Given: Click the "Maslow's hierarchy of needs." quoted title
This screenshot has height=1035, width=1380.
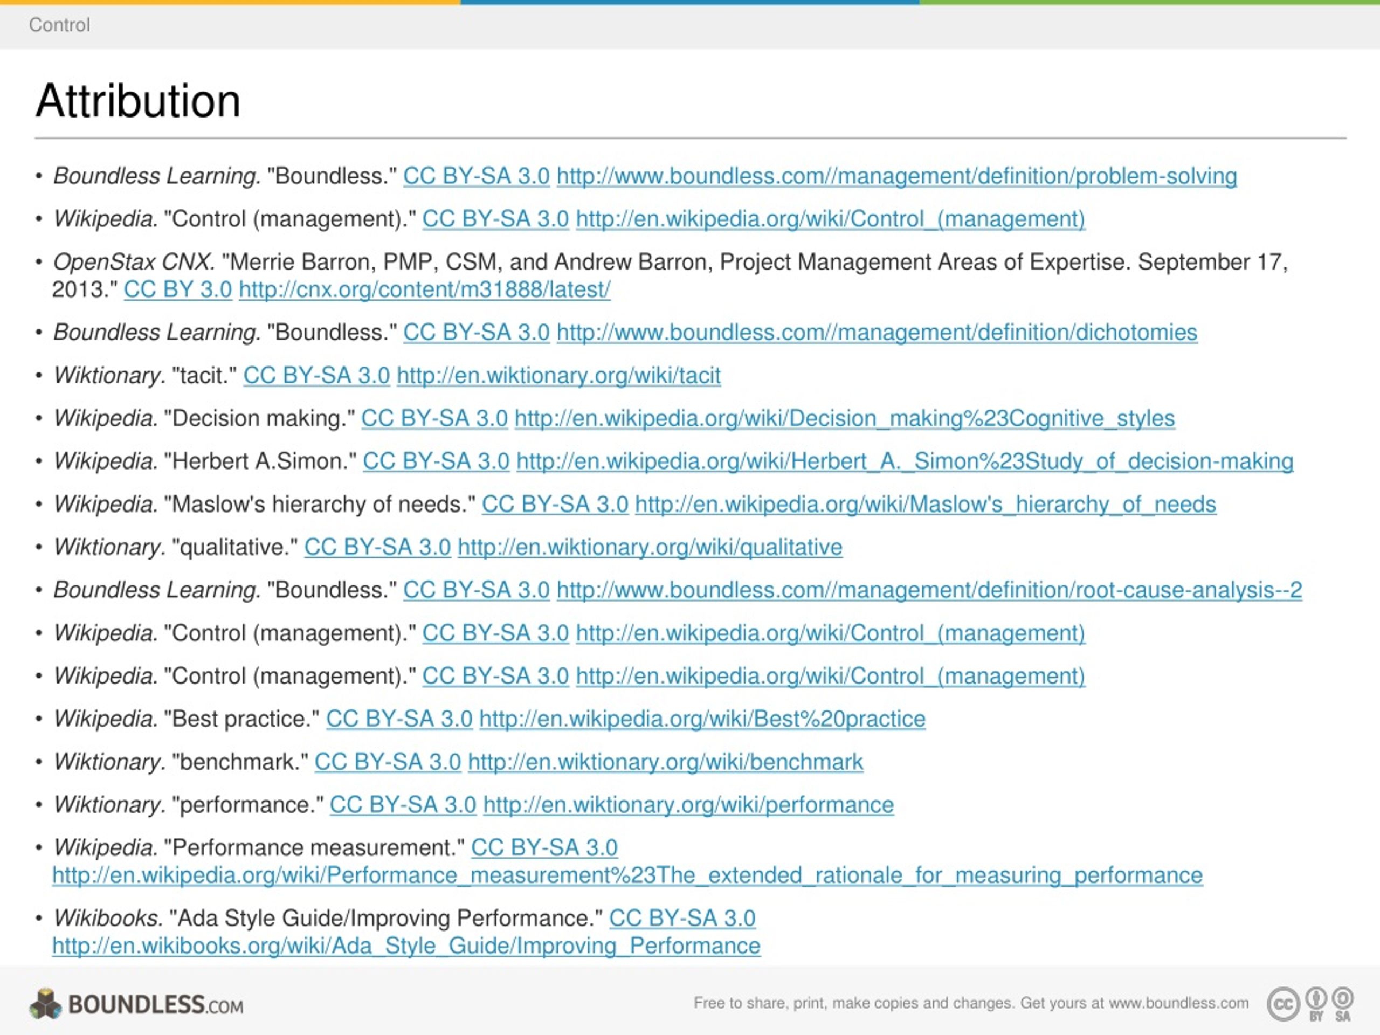Looking at the screenshot, I should [320, 504].
